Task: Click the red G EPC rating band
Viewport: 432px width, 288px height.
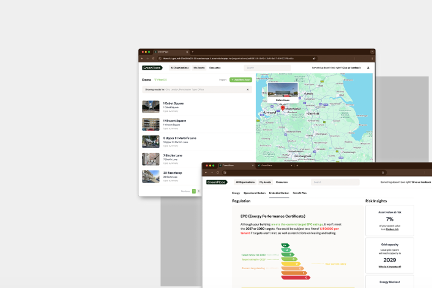Action: pos(296,278)
